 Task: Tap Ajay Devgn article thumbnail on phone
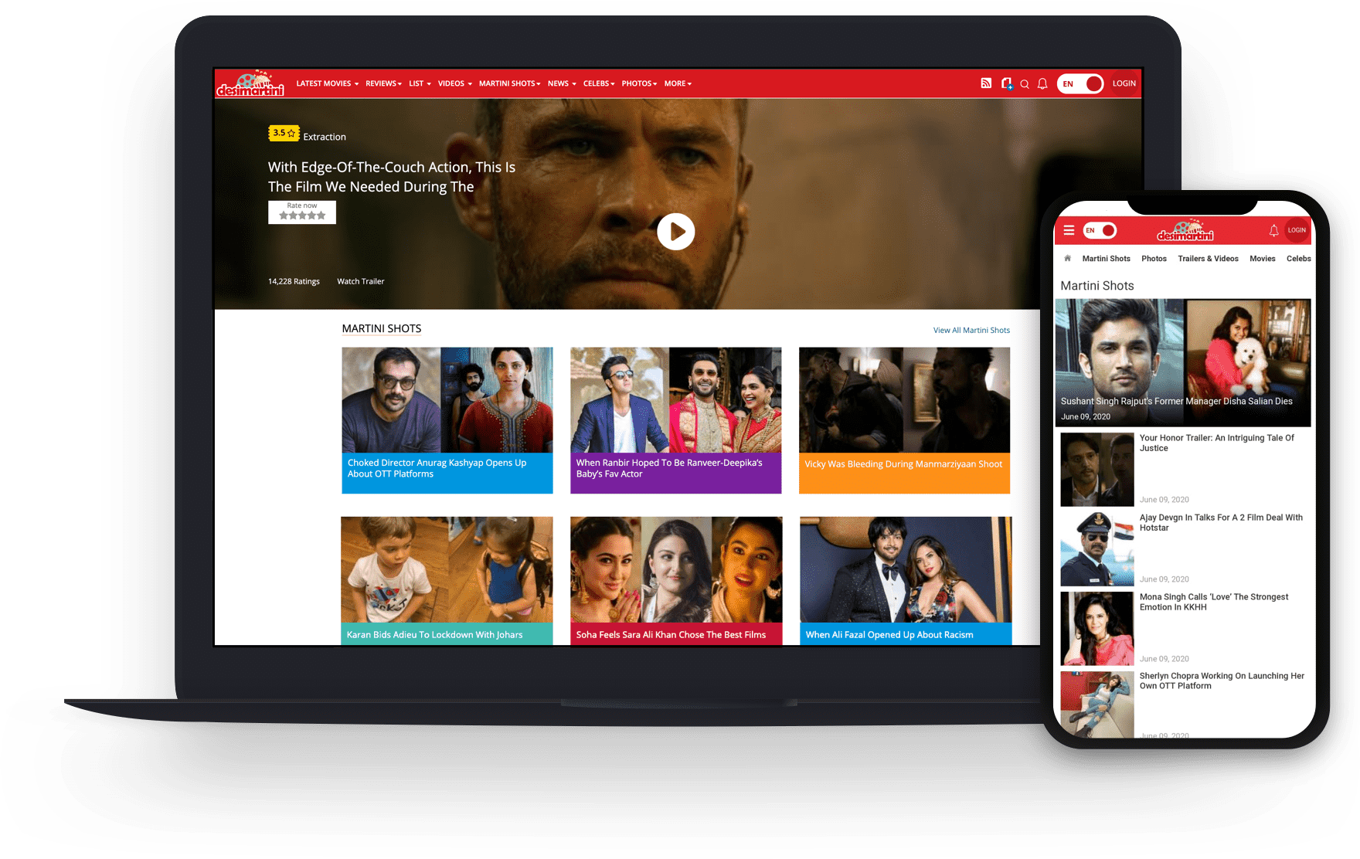pyautogui.click(x=1096, y=549)
